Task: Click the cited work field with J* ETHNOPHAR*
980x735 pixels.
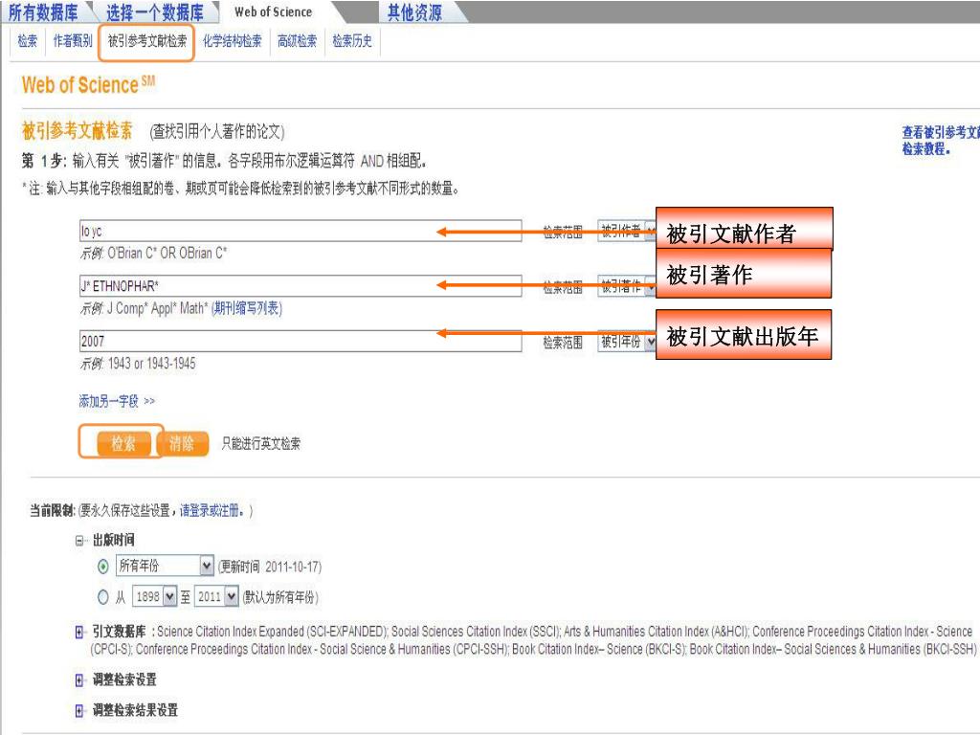Action: point(300,285)
